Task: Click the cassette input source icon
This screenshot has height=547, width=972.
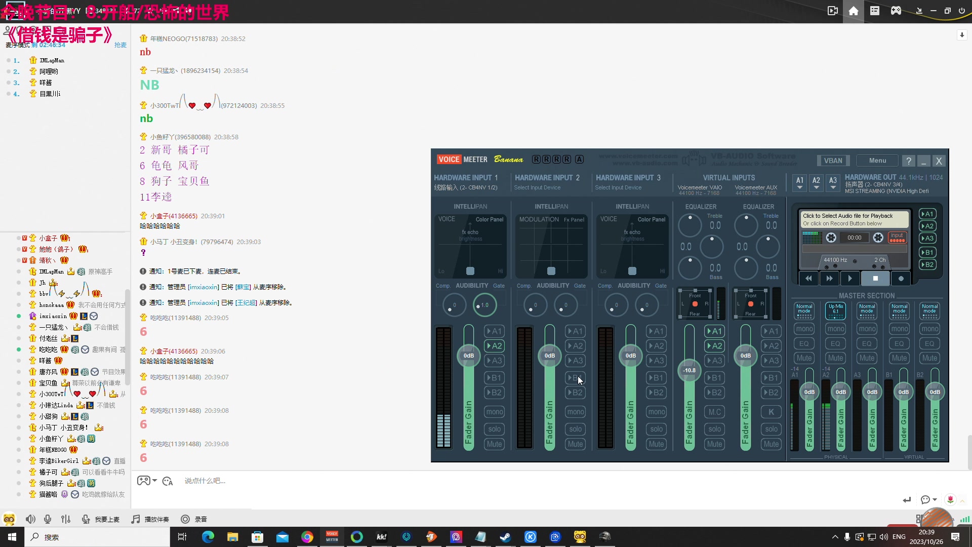Action: [897, 237]
